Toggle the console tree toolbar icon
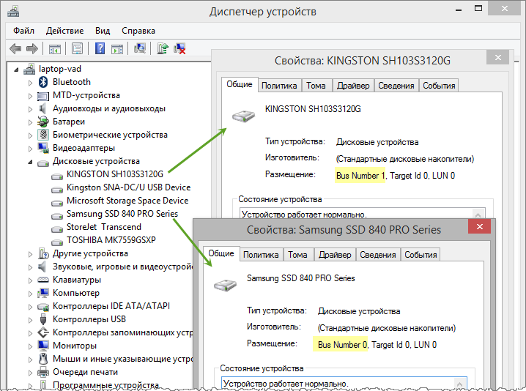The image size is (526, 391). 55,49
